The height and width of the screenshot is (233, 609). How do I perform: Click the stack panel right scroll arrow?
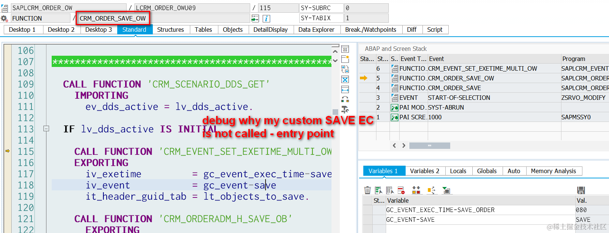click(404, 145)
